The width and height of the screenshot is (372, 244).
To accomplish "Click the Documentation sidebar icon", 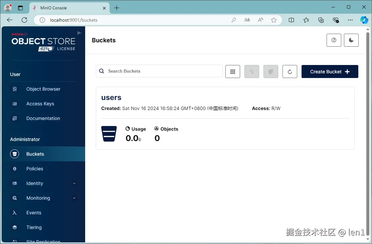I will point(15,118).
